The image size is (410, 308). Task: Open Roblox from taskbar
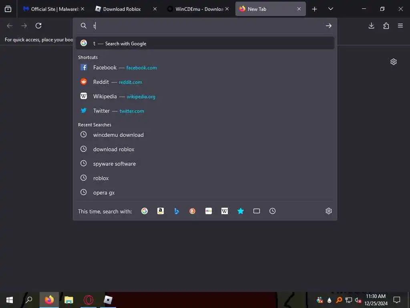108,300
